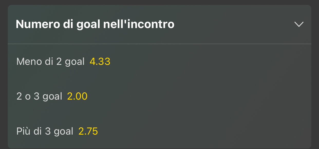319x149 pixels.
Task: Toggle the goal number market header
Action: point(159,24)
